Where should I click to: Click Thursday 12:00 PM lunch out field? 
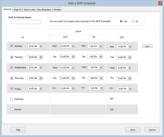pos(67,78)
